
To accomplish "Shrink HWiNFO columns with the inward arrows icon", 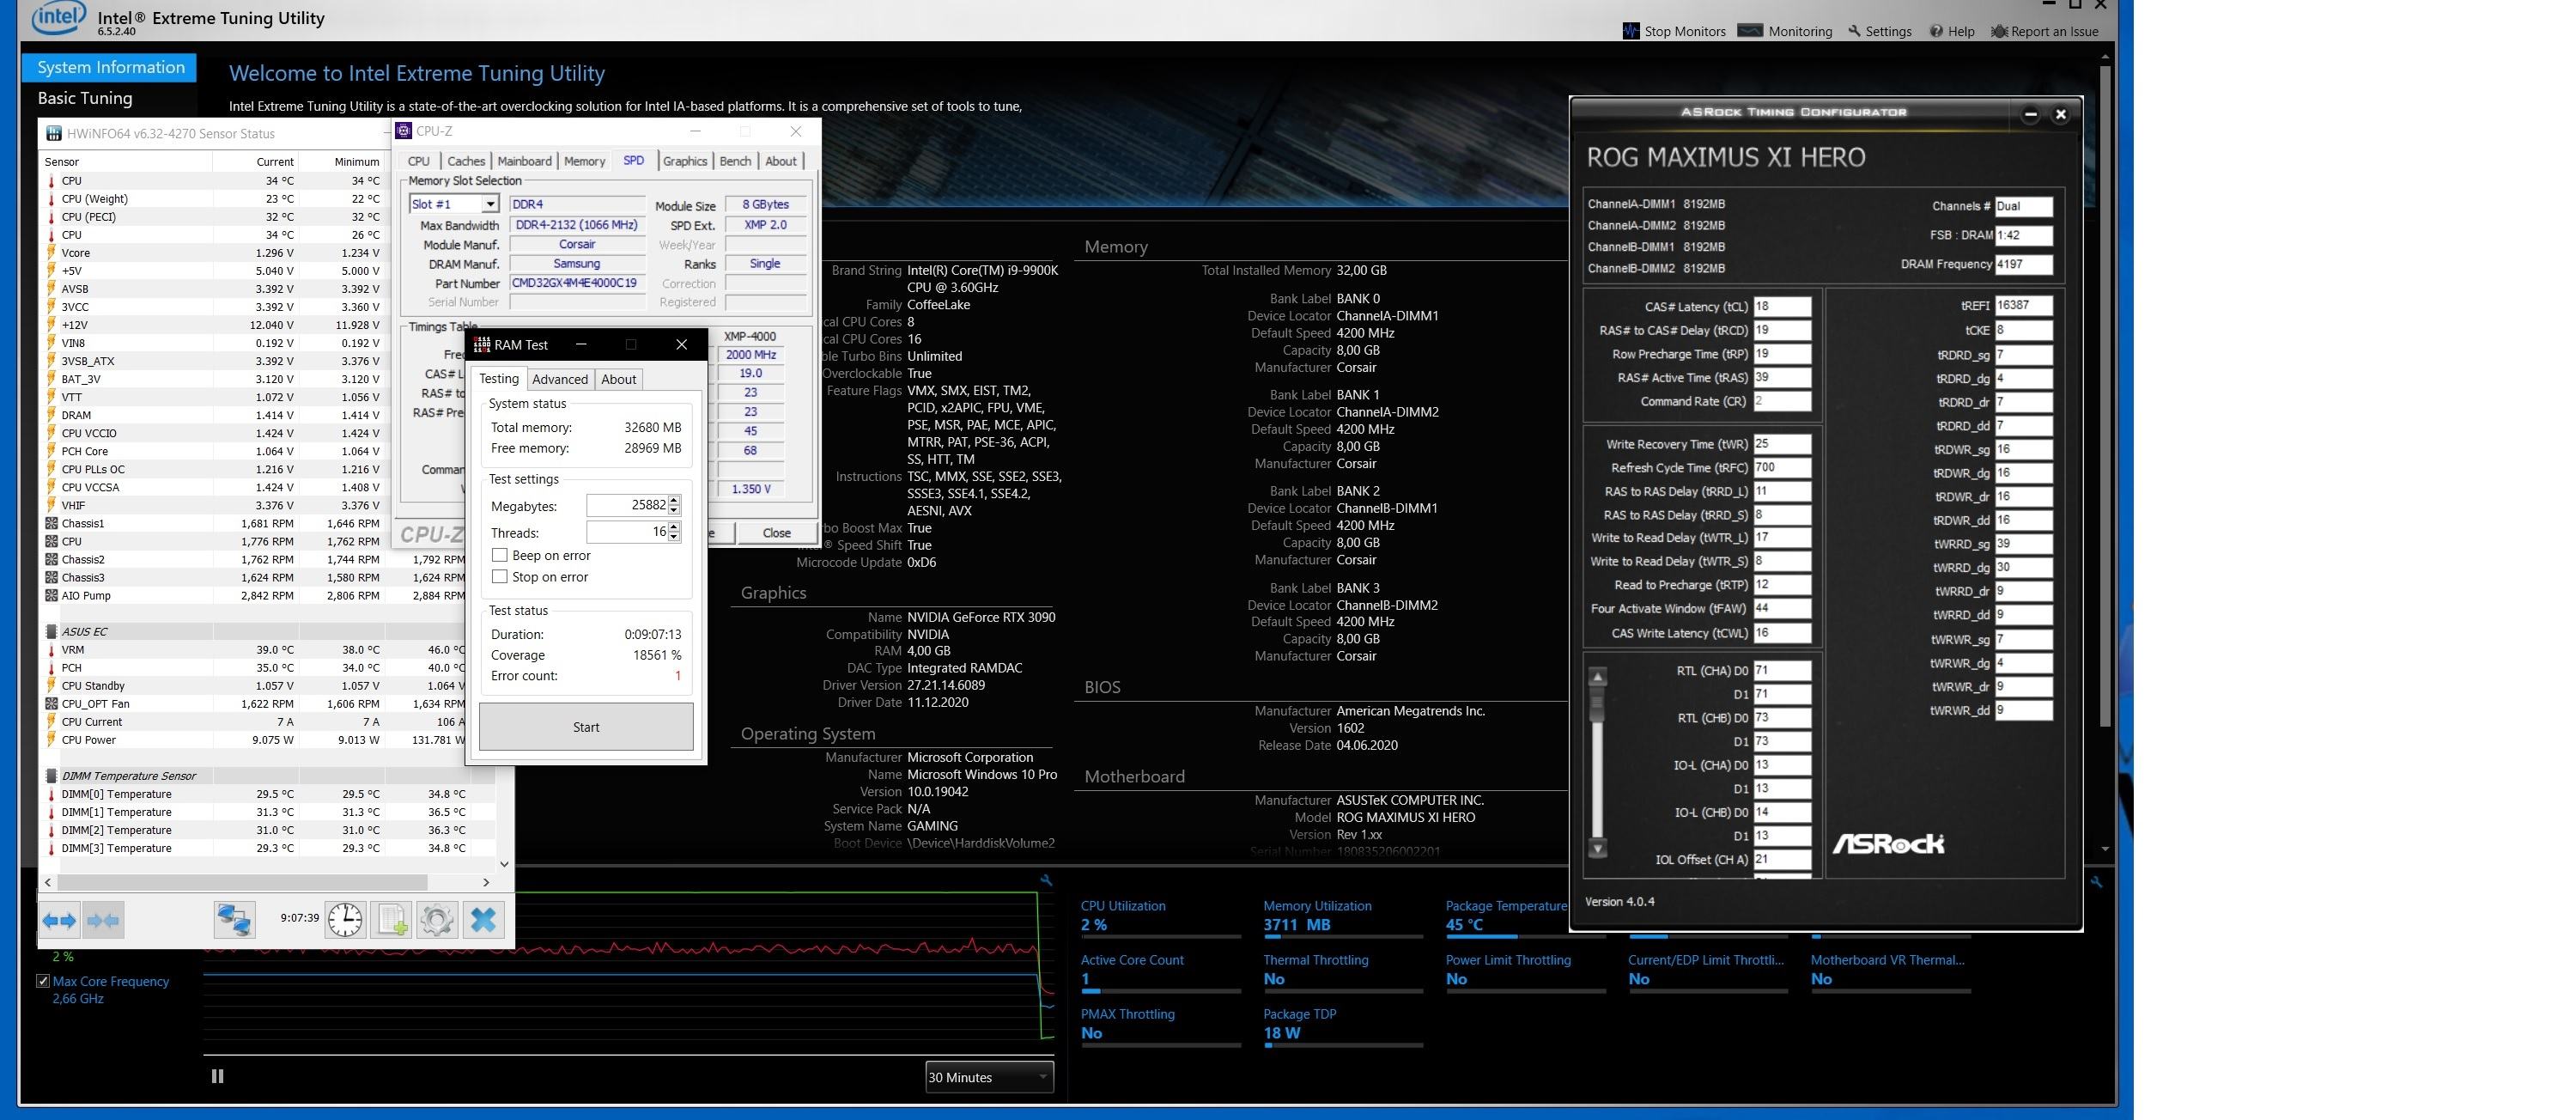I will 104,920.
